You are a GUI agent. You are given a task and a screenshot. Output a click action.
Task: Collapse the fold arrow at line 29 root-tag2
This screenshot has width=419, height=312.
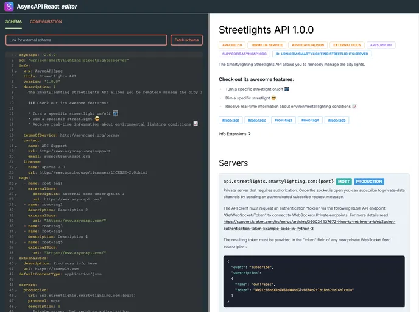(x=16, y=205)
